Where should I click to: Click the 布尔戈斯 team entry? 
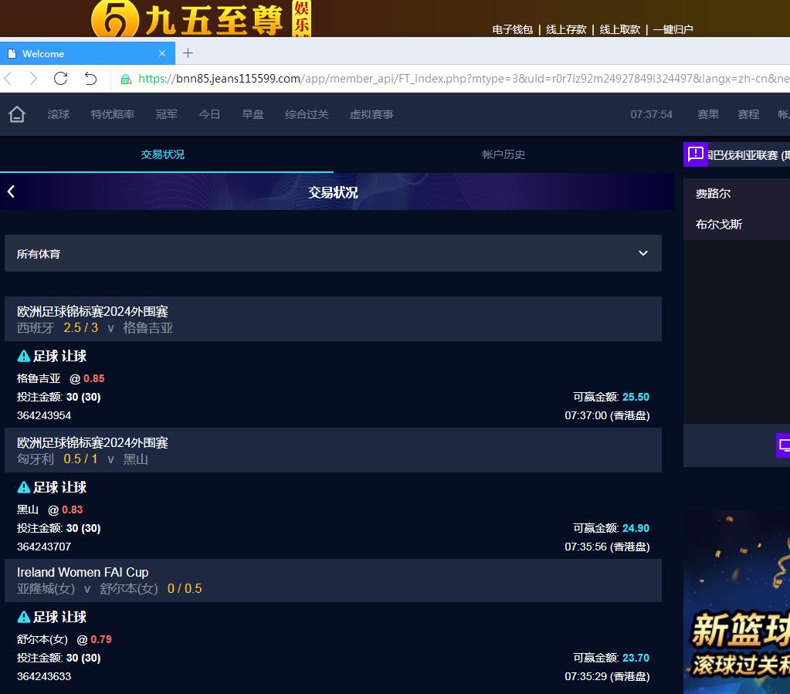pos(719,224)
